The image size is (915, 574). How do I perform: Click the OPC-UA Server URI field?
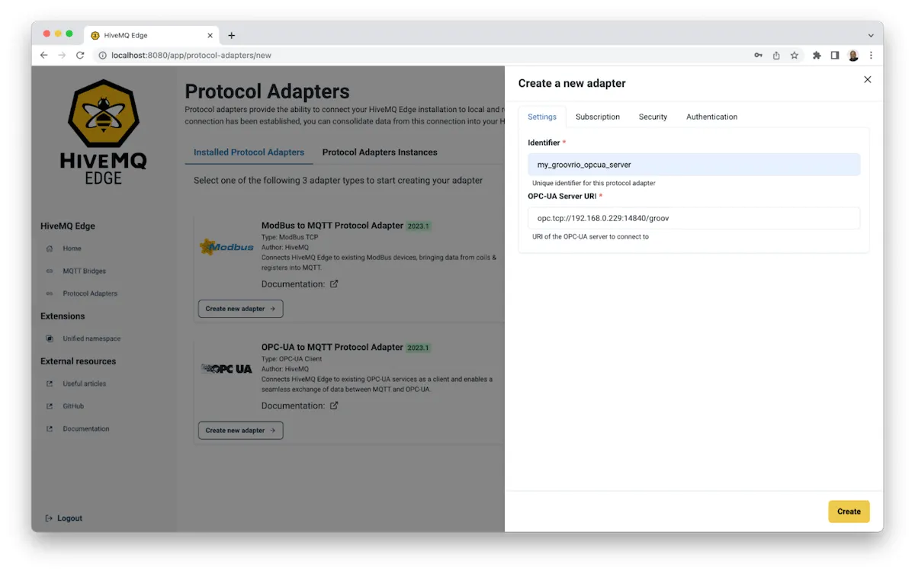tap(694, 218)
